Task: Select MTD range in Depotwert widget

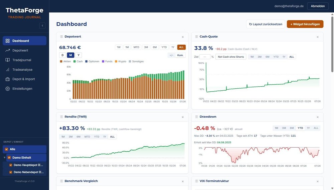Action: (x=136, y=47)
